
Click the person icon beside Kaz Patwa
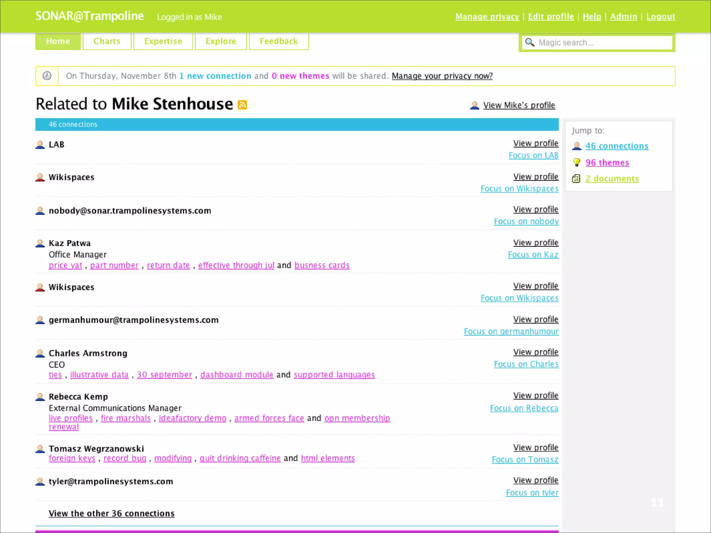click(40, 243)
